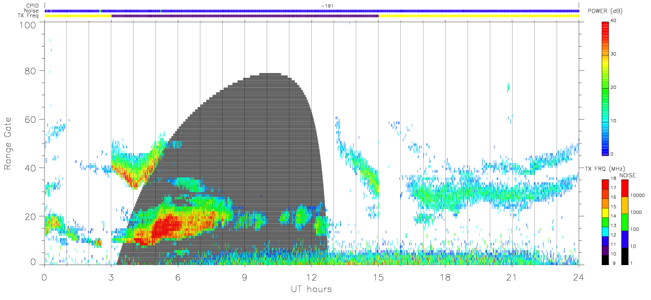This screenshot has height=300, width=651.
Task: Click the Range Gate axis title
Action: coord(8,144)
